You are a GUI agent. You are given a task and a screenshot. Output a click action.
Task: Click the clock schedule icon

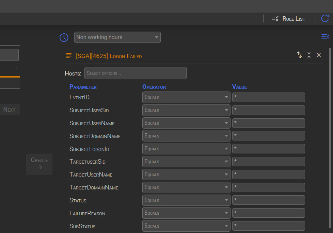[x=64, y=37]
